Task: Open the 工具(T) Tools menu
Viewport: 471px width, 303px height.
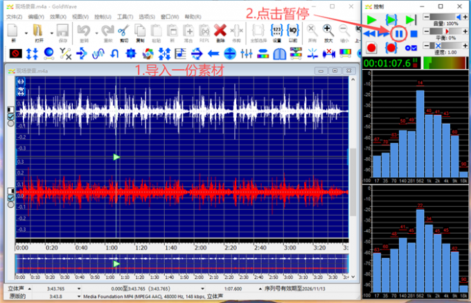Action: coord(125,16)
